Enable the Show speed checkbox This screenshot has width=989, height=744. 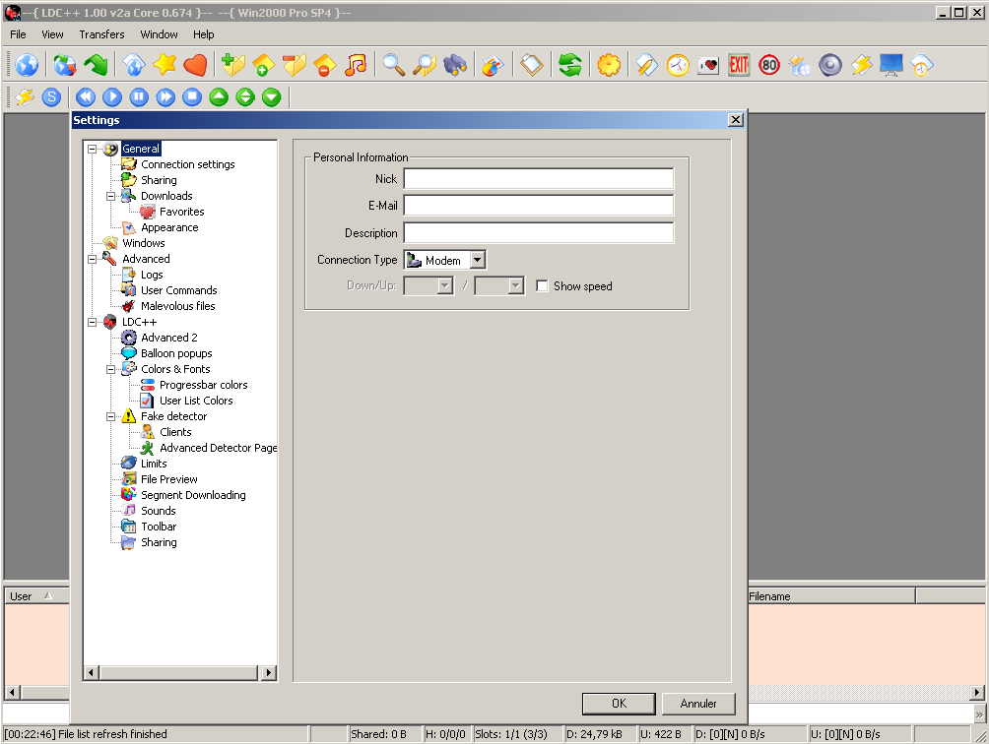[x=542, y=286]
